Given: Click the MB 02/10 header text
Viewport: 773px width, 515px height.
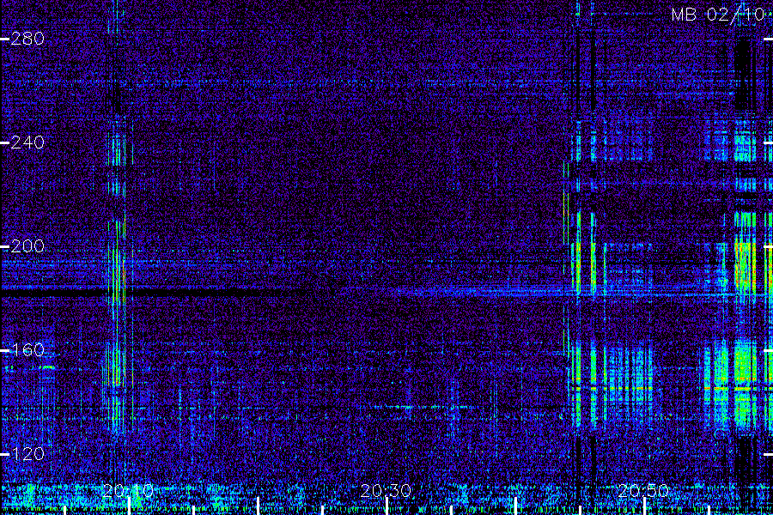Looking at the screenshot, I should [x=718, y=15].
